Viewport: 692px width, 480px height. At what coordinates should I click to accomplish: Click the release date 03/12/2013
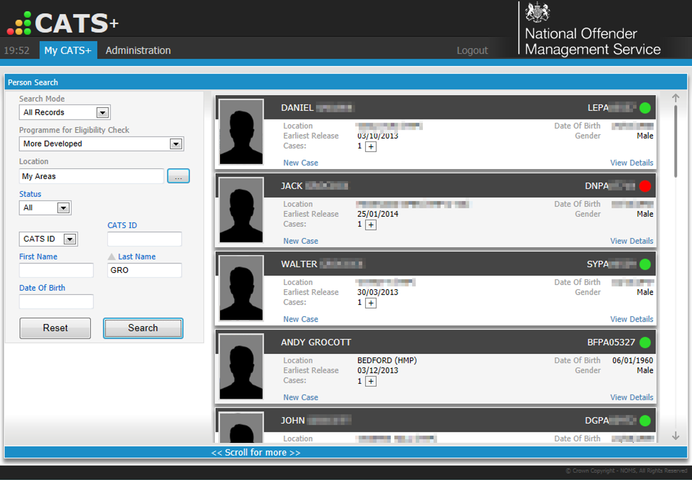tap(378, 370)
